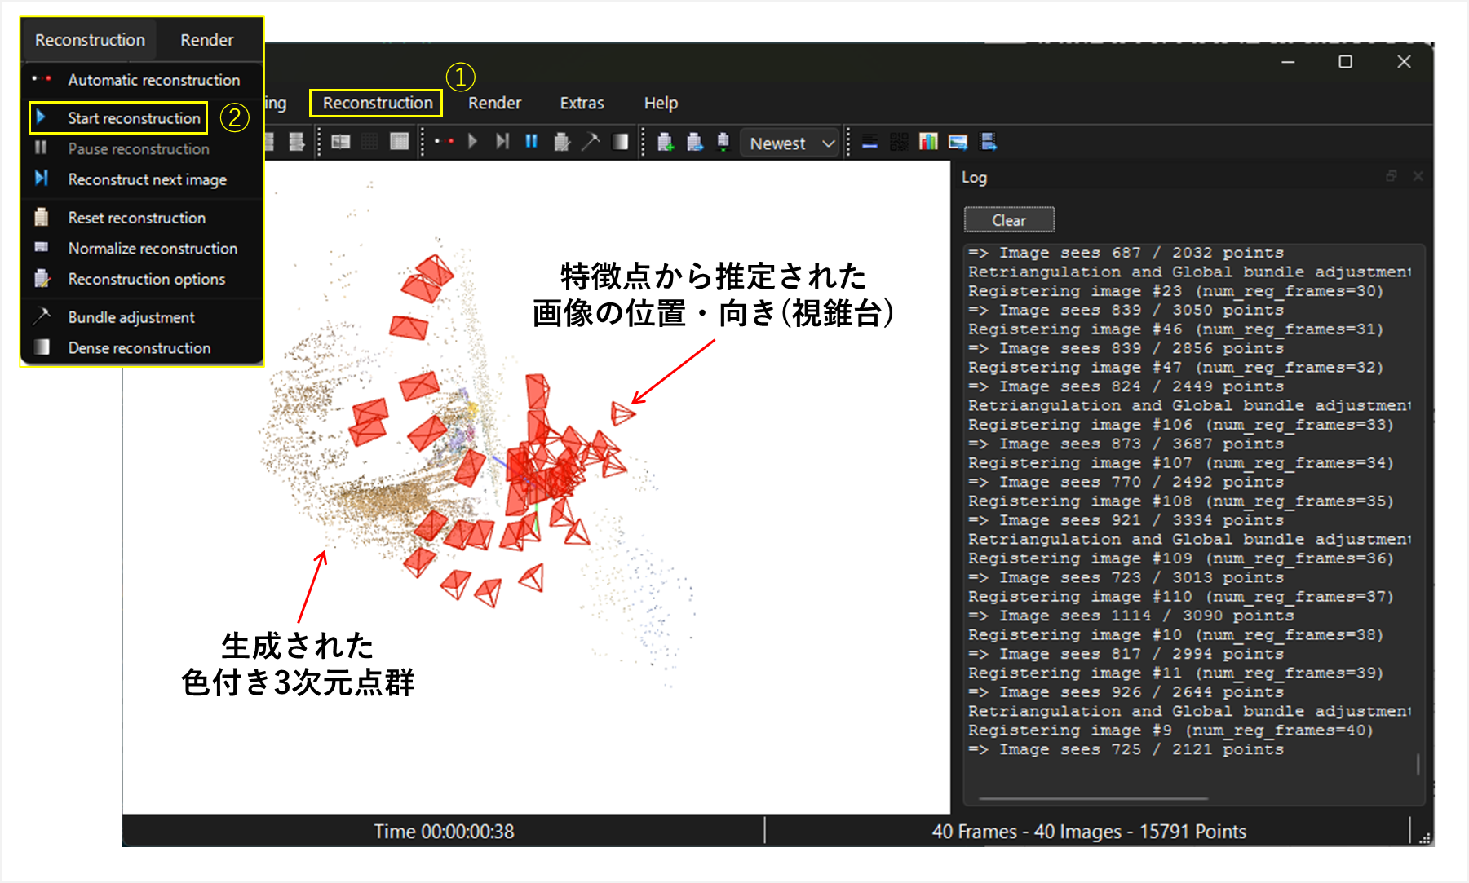Click the Import model icon in the toolbar
Viewport: 1469px width, 883px height.
coord(666,143)
